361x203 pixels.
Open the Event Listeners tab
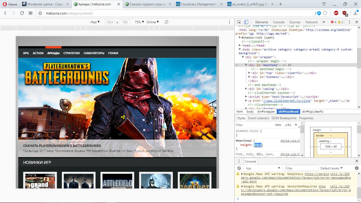[258, 118]
